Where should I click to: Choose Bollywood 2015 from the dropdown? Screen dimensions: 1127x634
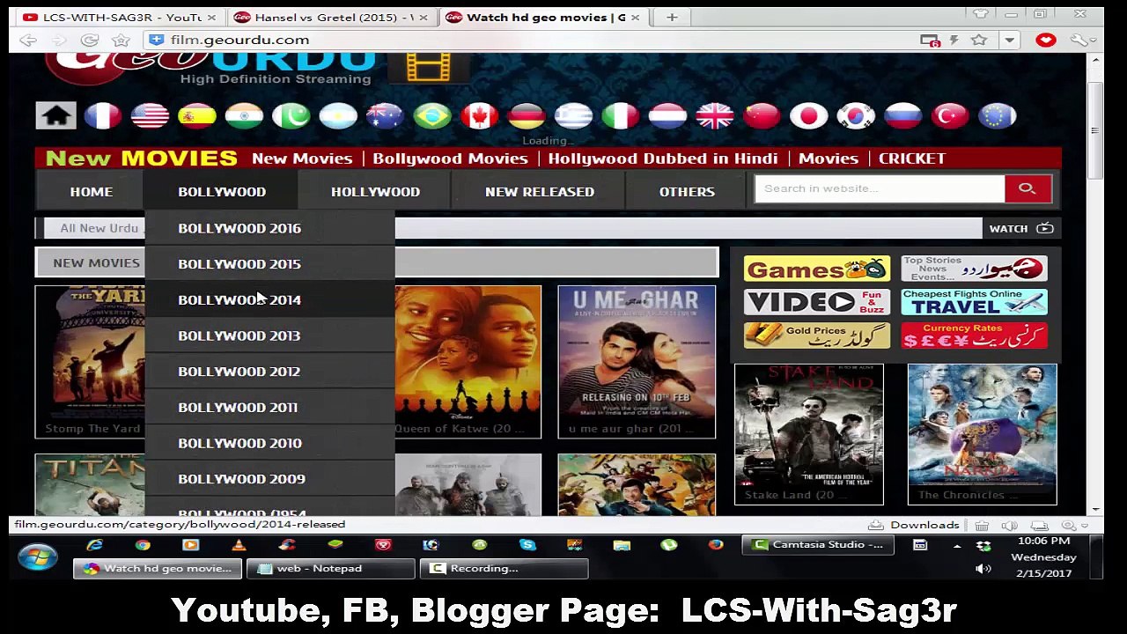(269, 264)
